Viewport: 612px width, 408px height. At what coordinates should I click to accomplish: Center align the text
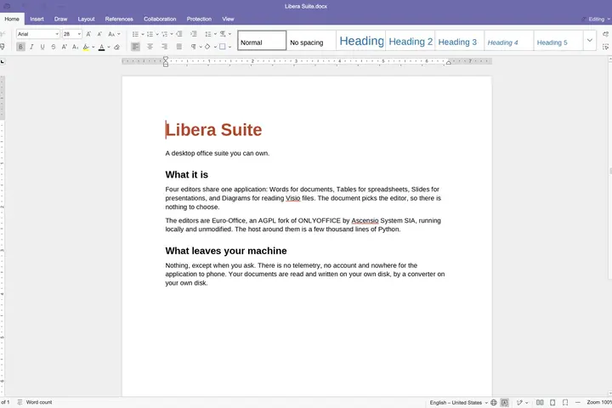150,47
